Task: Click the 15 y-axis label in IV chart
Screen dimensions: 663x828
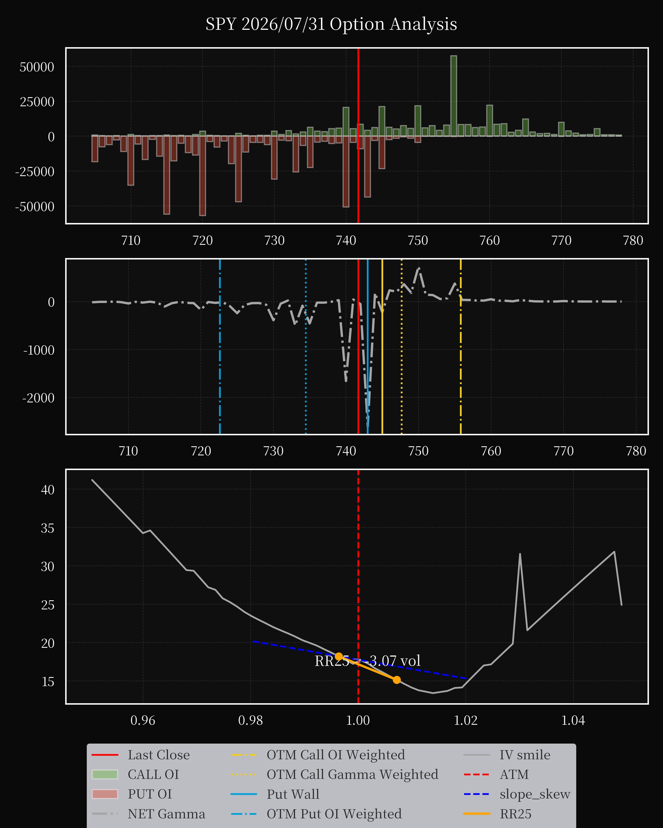Action: tap(48, 682)
